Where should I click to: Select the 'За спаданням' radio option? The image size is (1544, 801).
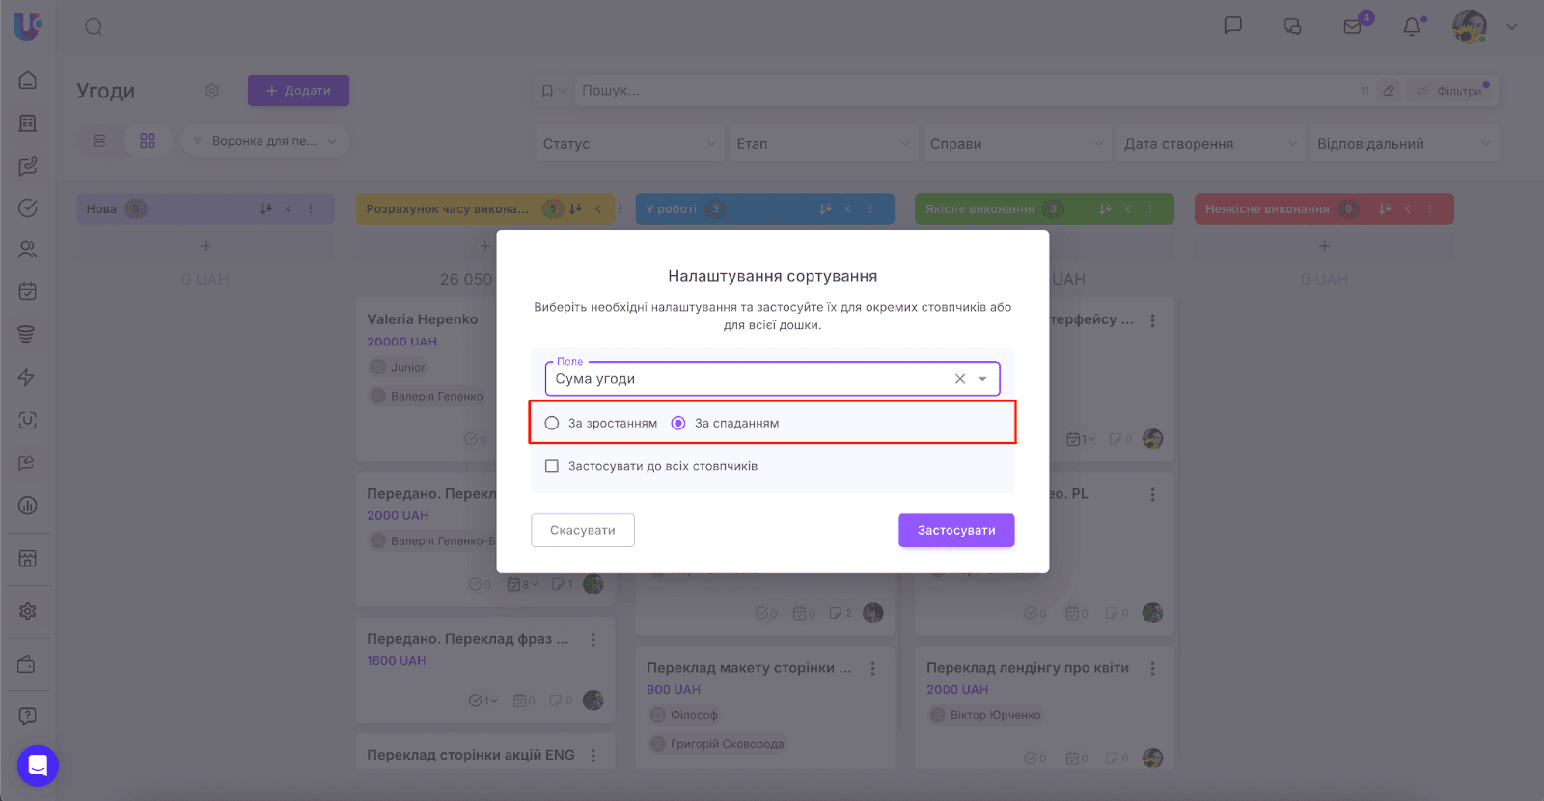678,423
